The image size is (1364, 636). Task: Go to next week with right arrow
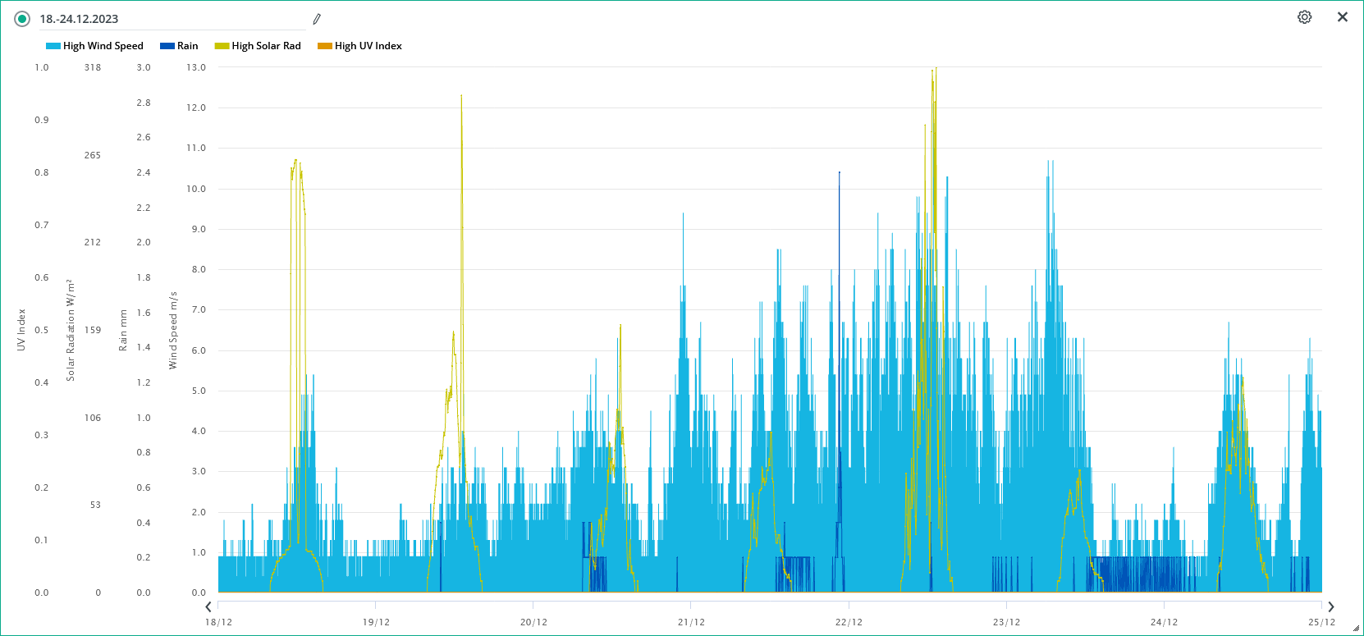click(1331, 606)
